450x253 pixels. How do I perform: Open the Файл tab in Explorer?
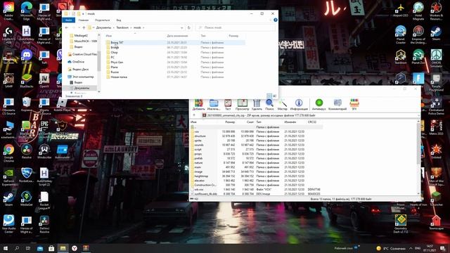tap(69, 20)
